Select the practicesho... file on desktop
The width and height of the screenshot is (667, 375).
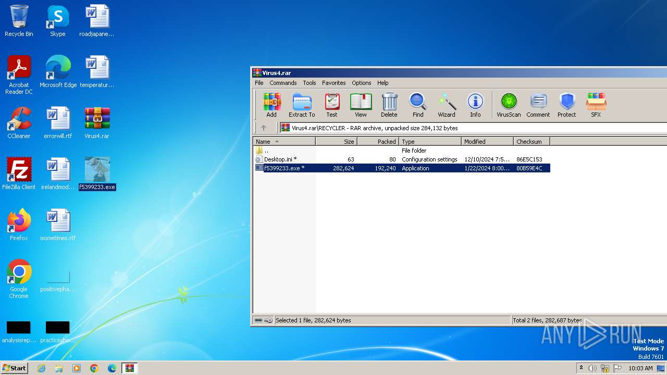58,331
